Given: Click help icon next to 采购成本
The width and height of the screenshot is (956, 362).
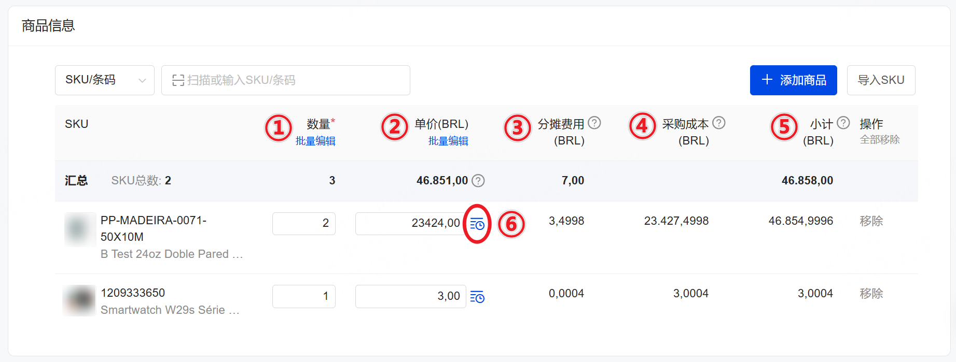Looking at the screenshot, I should 718,123.
